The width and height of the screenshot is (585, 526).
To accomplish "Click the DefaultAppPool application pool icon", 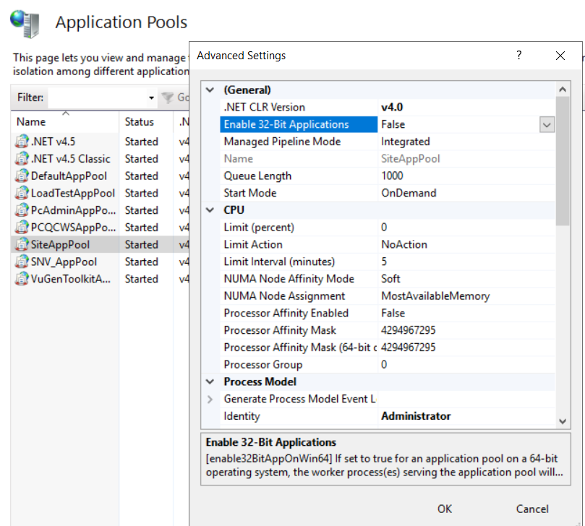I will (21, 176).
